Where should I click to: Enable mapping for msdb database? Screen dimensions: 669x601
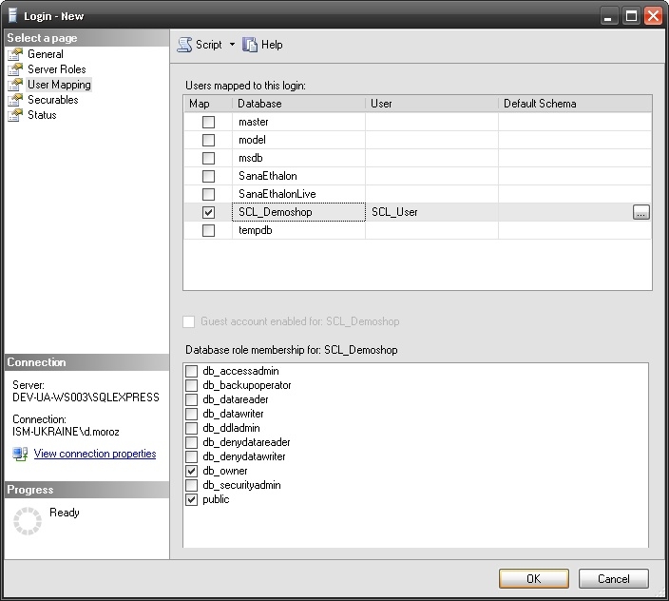click(x=208, y=158)
